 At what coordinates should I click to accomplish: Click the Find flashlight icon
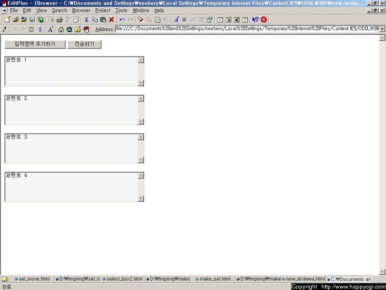pos(140,20)
